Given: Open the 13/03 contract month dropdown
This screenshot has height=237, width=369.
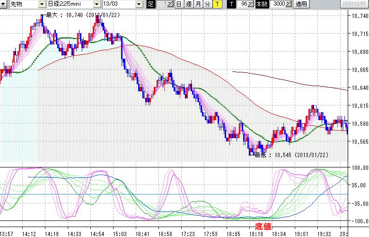Looking at the screenshot, I should [x=138, y=4].
